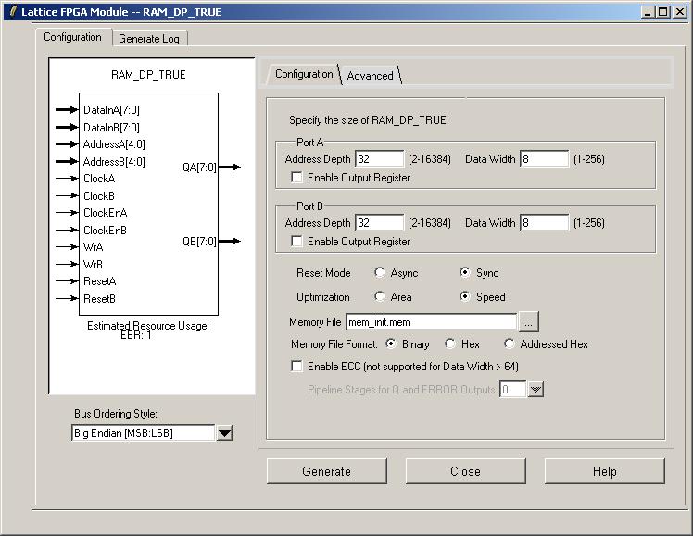This screenshot has height=536, width=693.
Task: Click the QB[7:0] output label
Action: pyautogui.click(x=199, y=242)
